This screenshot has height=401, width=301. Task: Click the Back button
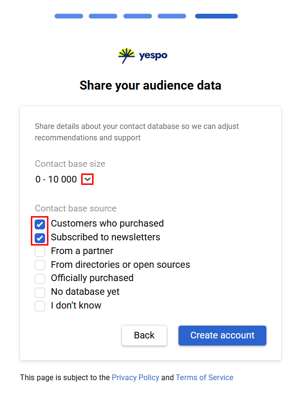(x=144, y=336)
